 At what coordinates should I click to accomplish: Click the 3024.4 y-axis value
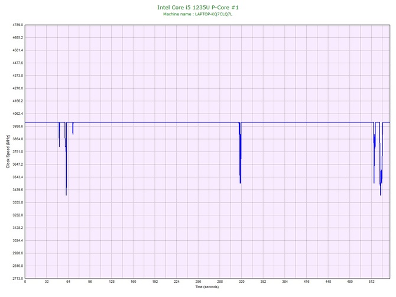(x=18, y=241)
